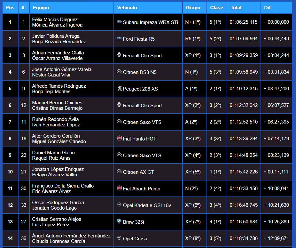Click the Opel logo beside Opel Corsa
Viewport: 296px width, 248px height.
[x=119, y=238]
